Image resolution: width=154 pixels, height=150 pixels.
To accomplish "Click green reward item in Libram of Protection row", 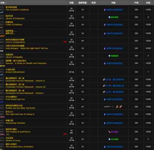I will click(114, 17).
